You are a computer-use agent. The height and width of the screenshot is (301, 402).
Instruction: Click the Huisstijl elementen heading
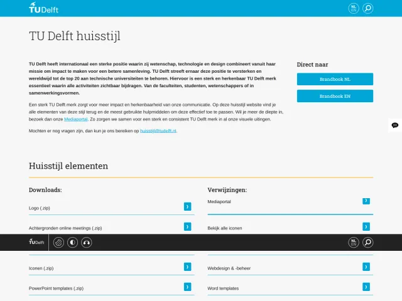[x=68, y=166]
